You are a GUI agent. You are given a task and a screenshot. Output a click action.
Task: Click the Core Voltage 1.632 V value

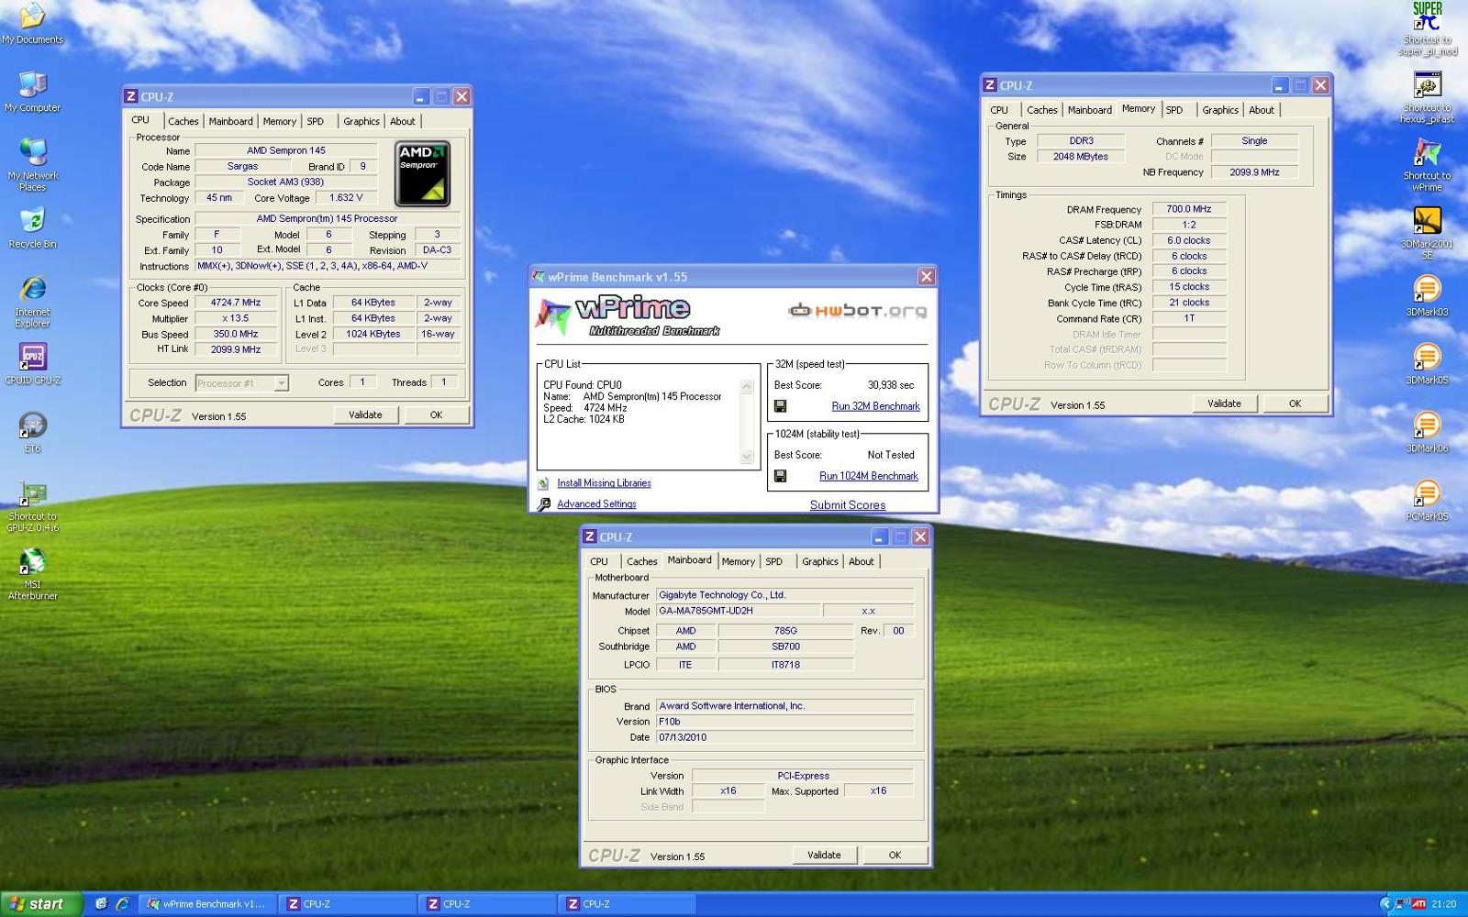[x=346, y=198]
